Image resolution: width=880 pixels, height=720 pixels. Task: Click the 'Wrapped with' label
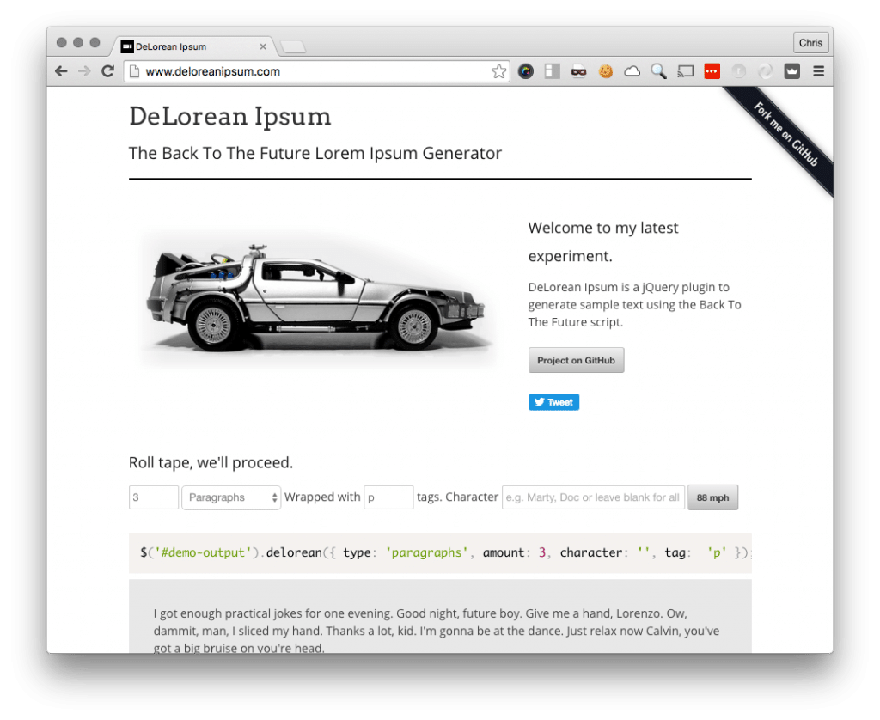(322, 497)
